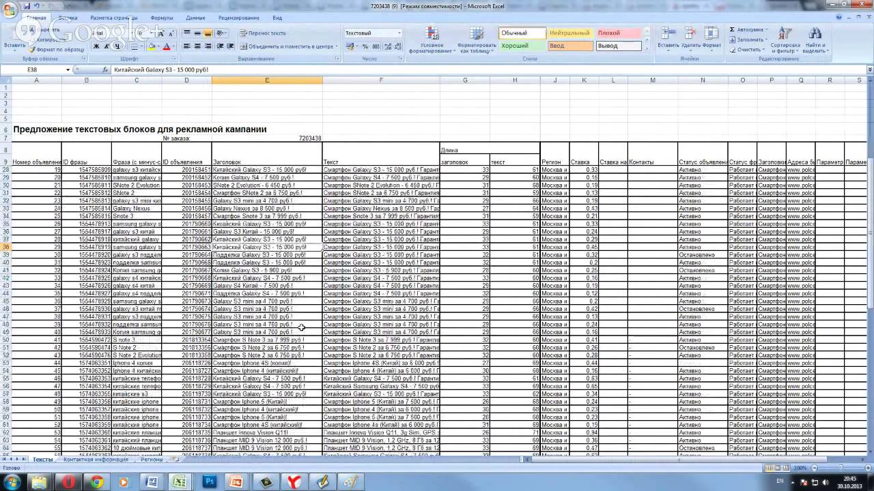The width and height of the screenshot is (874, 491).
Task: Open Excel Help question icon
Action: click(837, 18)
